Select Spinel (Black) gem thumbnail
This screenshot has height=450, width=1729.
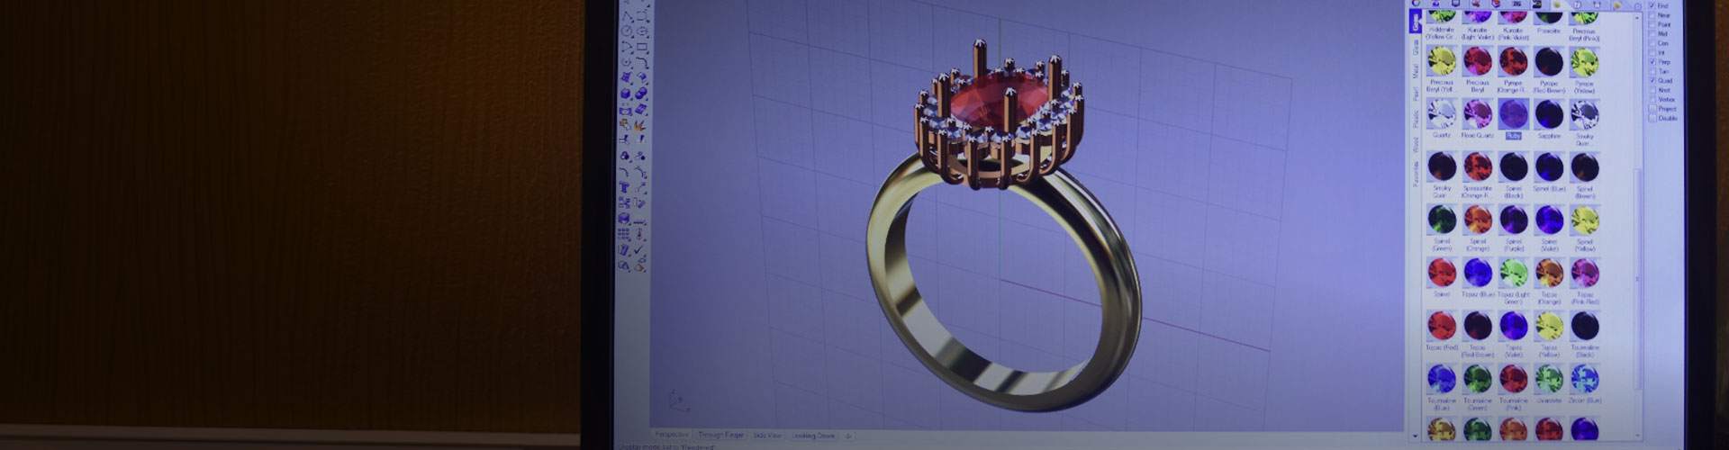[x=1513, y=166]
